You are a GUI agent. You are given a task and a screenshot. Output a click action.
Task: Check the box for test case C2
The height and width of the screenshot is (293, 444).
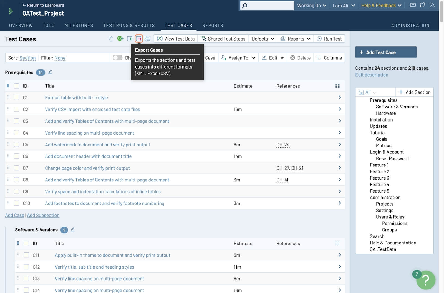tap(17, 109)
